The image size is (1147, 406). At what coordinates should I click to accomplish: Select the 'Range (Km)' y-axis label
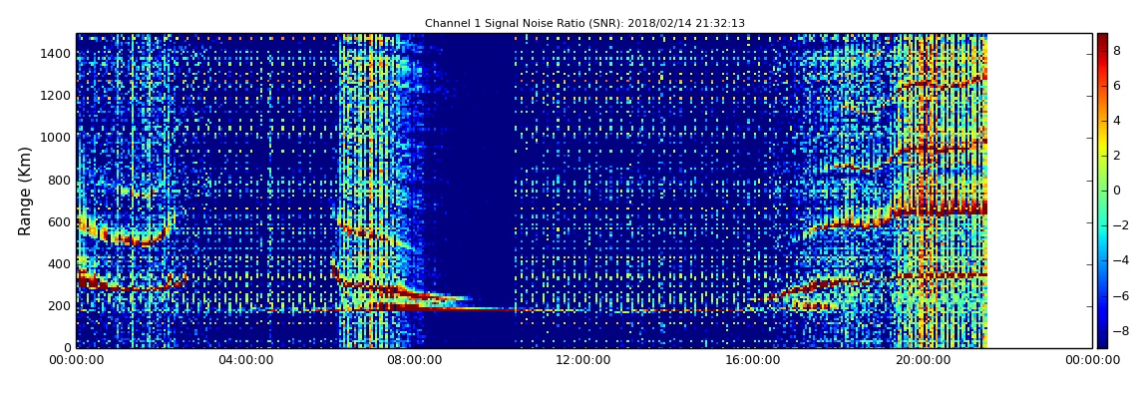(25, 191)
